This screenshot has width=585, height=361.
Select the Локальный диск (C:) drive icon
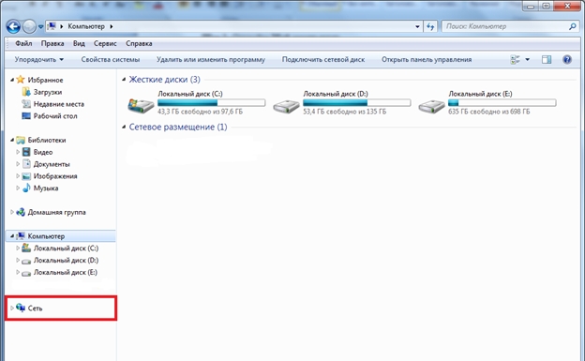pos(141,105)
